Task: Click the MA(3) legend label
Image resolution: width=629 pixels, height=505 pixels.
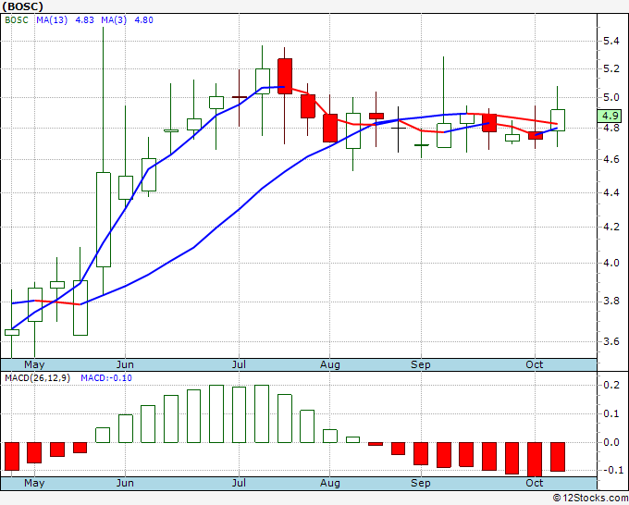Action: click(114, 20)
